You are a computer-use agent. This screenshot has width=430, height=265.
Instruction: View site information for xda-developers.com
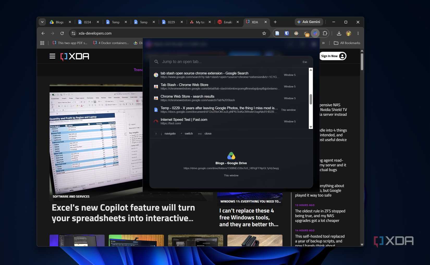point(73,33)
